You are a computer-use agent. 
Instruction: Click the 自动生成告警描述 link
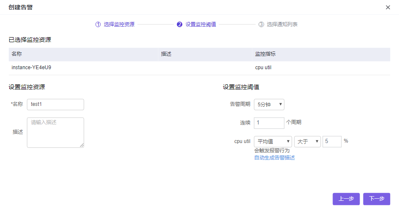click(274, 158)
